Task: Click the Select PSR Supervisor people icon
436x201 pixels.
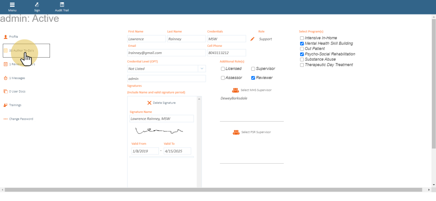Action: [x=236, y=132]
